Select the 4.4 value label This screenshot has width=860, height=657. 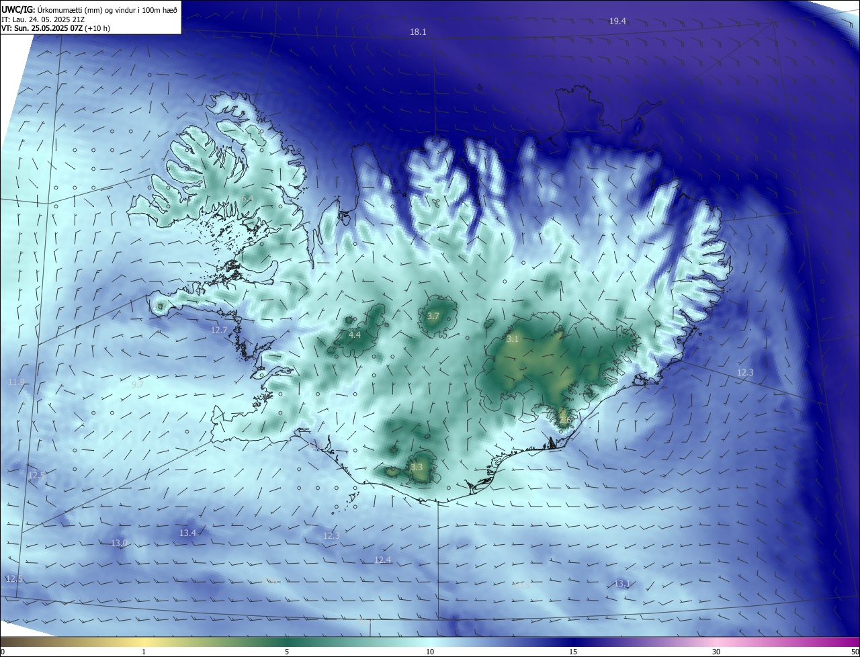(355, 335)
